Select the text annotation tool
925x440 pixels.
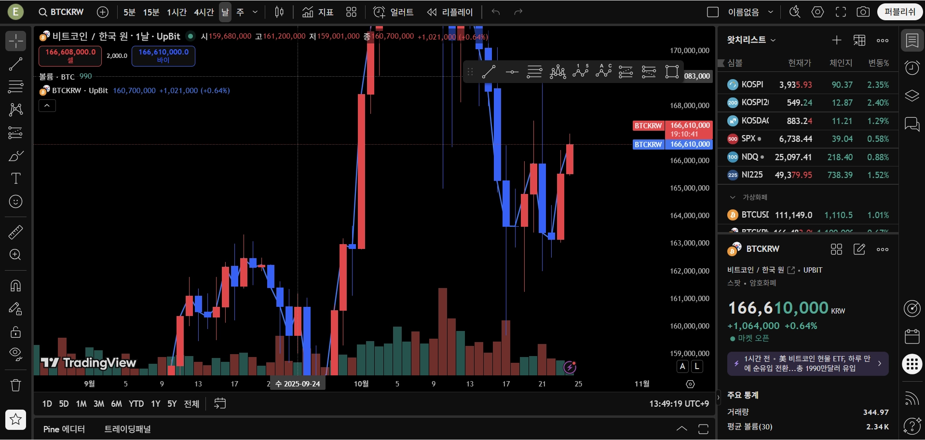point(15,179)
